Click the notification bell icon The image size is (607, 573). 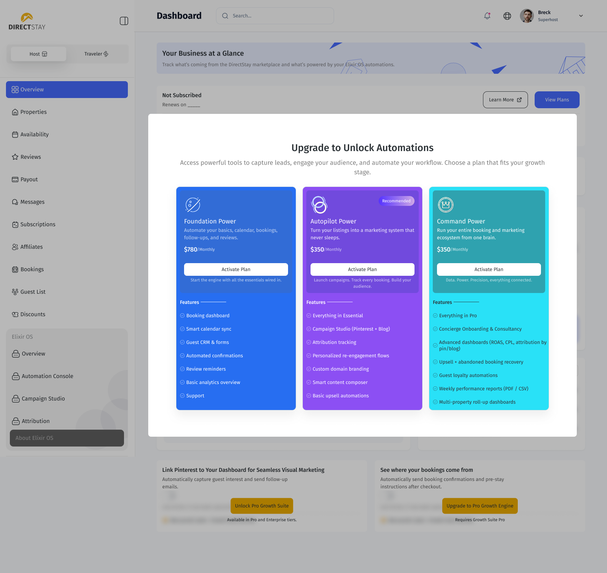click(487, 16)
